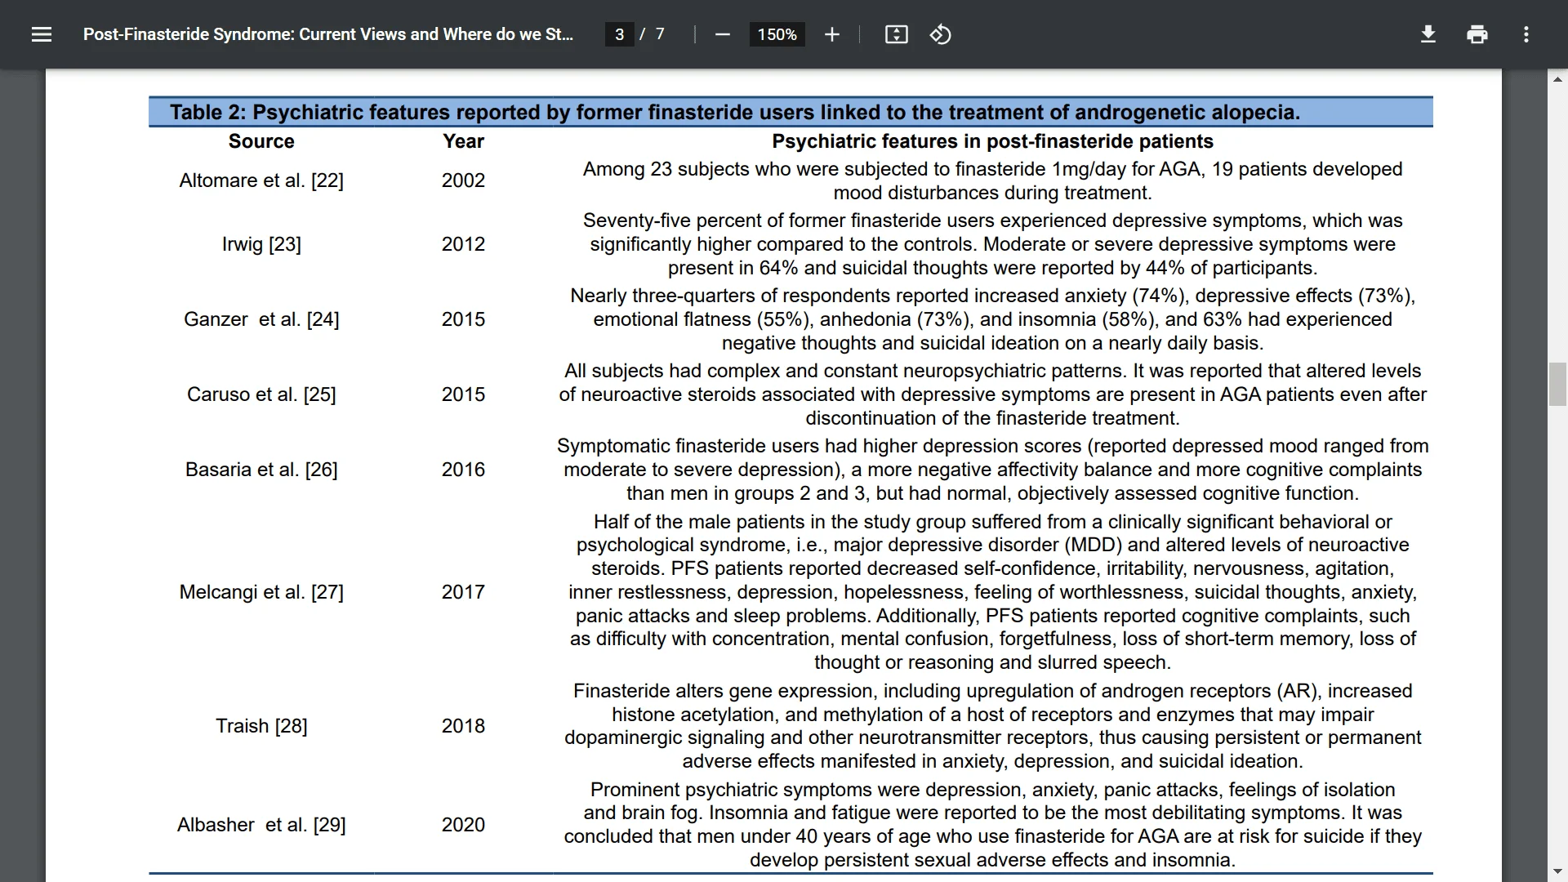Viewport: 1568px width, 882px height.
Task: Click the year 2017 cell
Action: pos(463,592)
